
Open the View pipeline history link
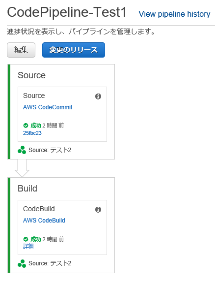pos(174,14)
